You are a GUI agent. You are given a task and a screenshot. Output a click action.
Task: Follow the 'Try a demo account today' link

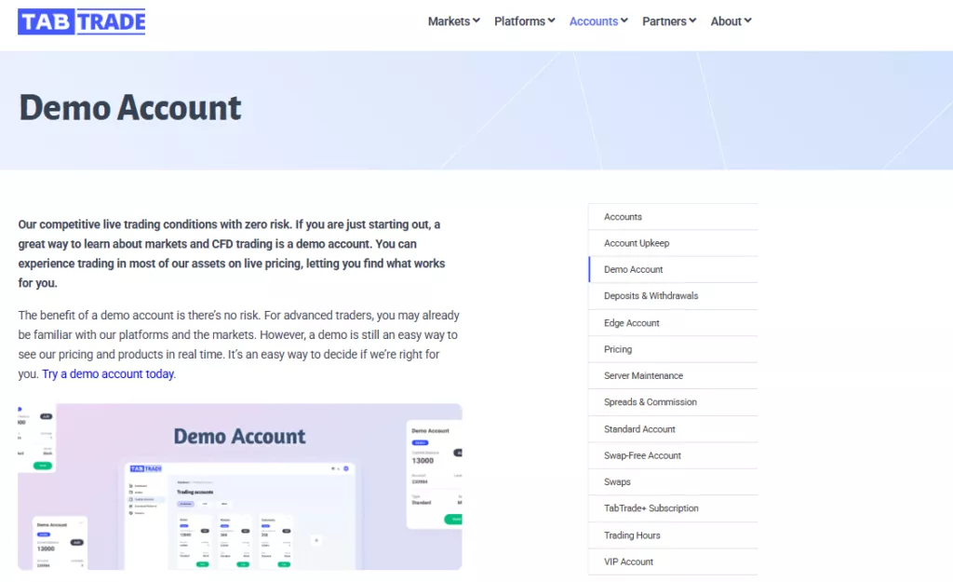[x=108, y=374]
